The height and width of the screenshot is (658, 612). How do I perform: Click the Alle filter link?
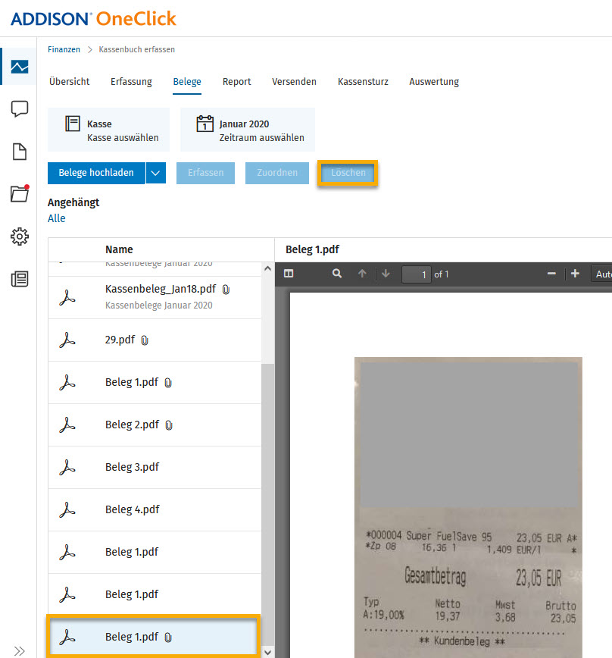pyautogui.click(x=57, y=218)
